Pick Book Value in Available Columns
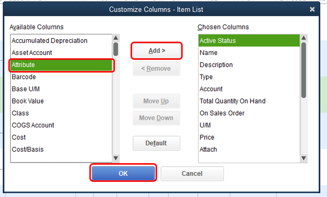 28,101
